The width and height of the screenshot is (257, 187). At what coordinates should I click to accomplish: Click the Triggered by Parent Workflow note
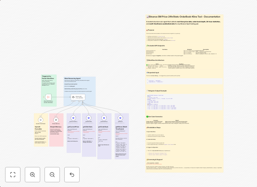(x=49, y=80)
